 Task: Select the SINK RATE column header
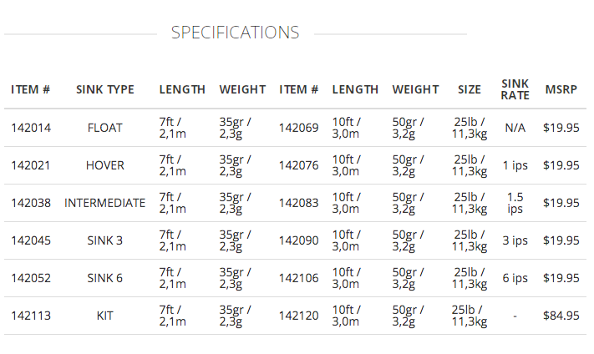(x=515, y=89)
